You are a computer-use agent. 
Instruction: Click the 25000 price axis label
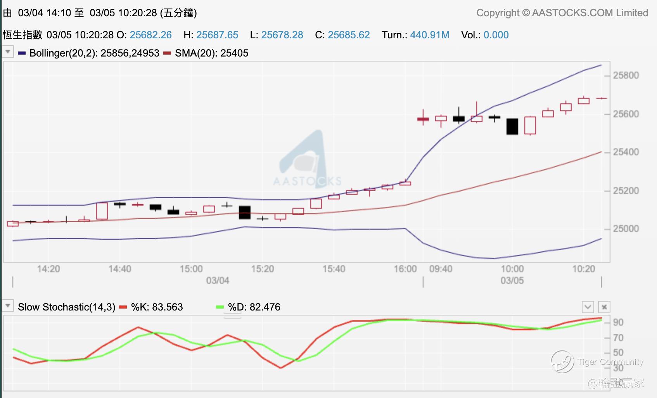coord(626,228)
